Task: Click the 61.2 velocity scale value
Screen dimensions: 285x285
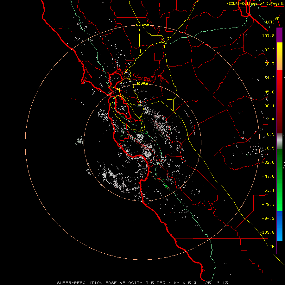Action: coord(269,78)
